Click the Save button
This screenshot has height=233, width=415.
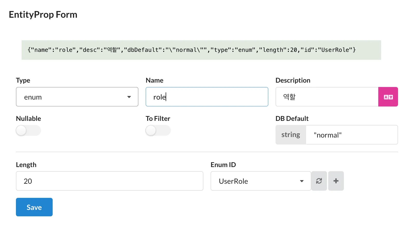[34, 207]
